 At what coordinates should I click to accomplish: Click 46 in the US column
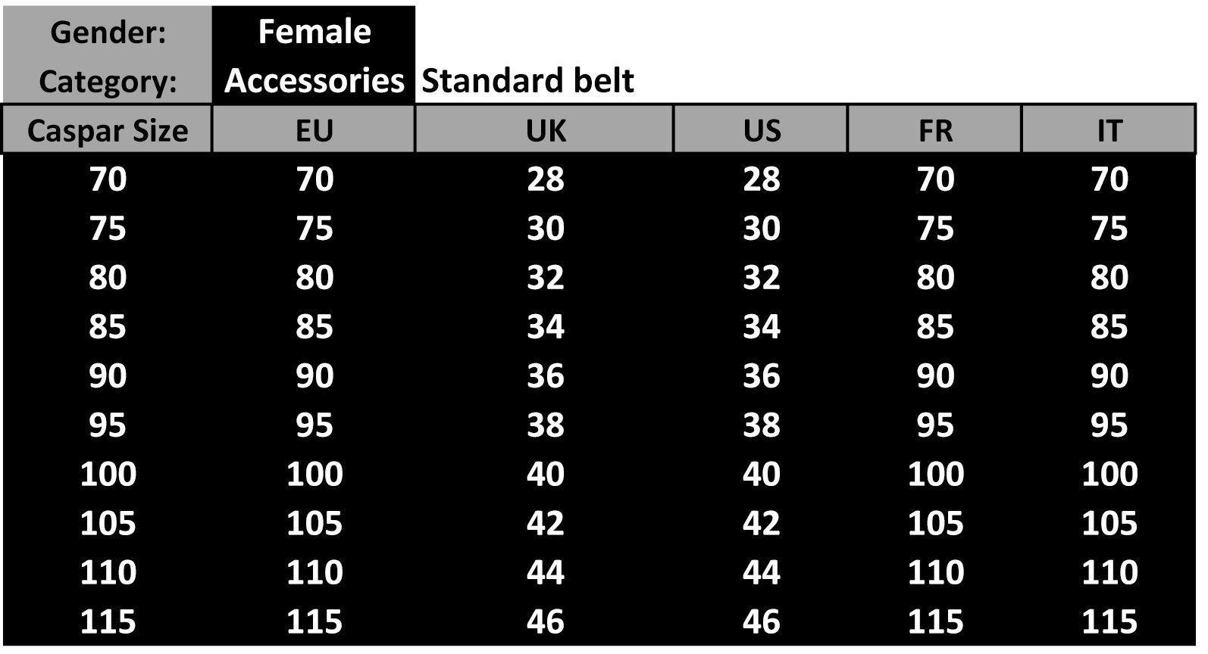pos(761,621)
